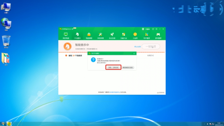Open the 游戏管家 gamepad icon
Viewport: 224px width, 126px height.
[x=158, y=36]
